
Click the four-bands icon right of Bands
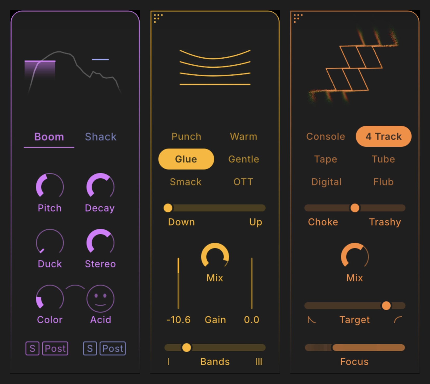coord(259,361)
